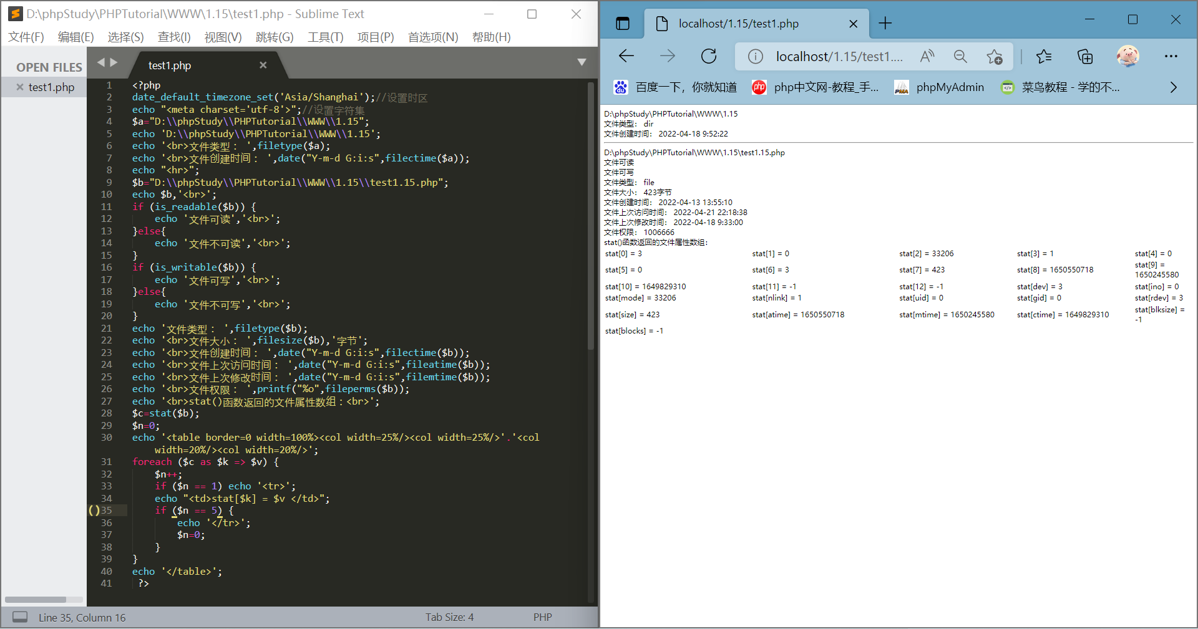The height and width of the screenshot is (629, 1198).
Task: Open 选择(S) menu
Action: tap(125, 37)
